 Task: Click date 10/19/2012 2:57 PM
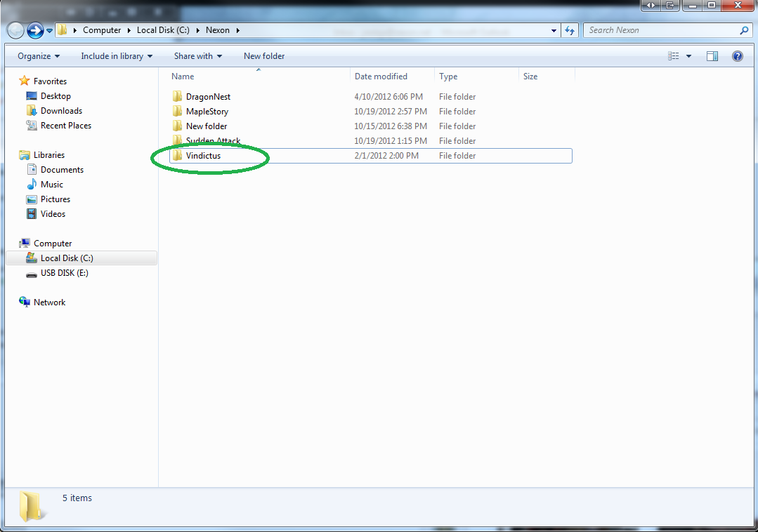point(391,112)
